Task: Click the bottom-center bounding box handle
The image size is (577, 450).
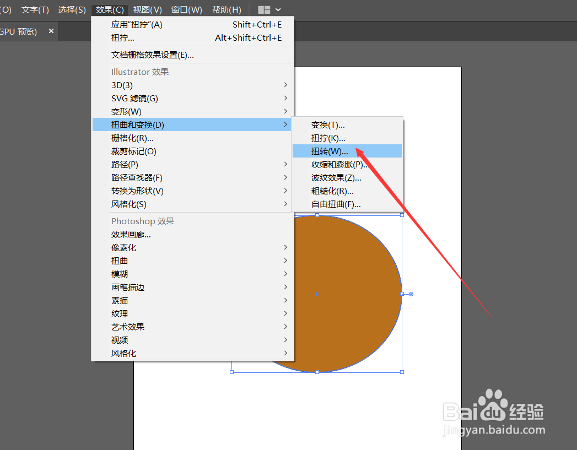Action: 317,372
